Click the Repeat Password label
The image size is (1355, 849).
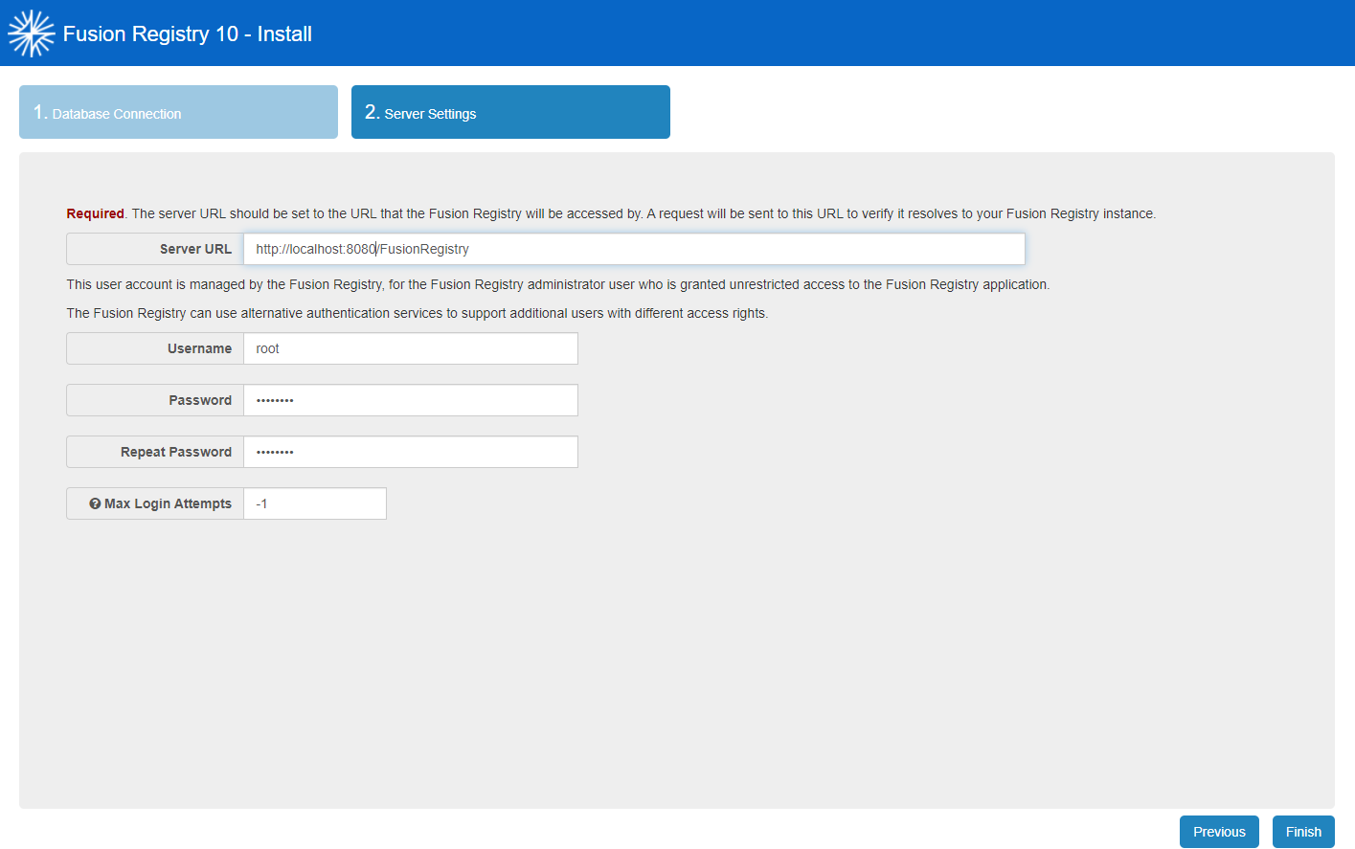pos(176,452)
